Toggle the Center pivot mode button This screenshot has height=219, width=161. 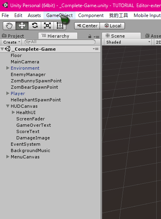(x=87, y=26)
